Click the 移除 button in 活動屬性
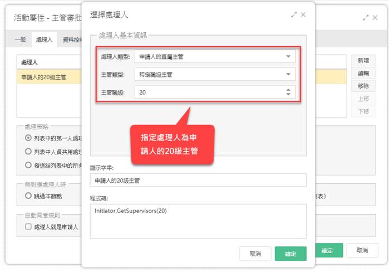The image size is (389, 272). 363,86
